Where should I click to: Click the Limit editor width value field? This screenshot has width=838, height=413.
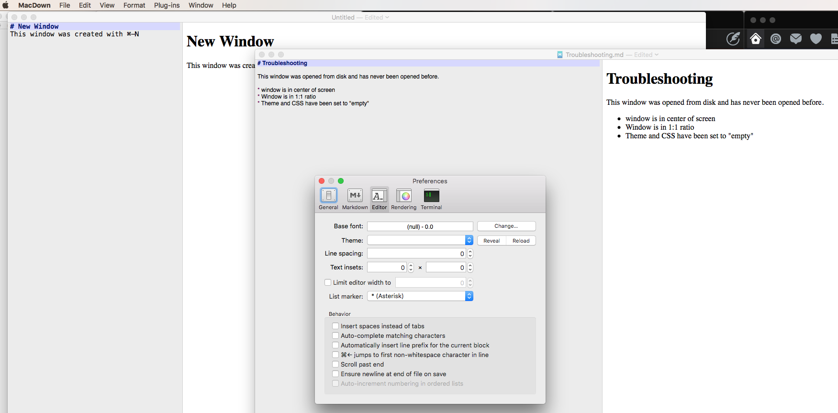click(431, 283)
